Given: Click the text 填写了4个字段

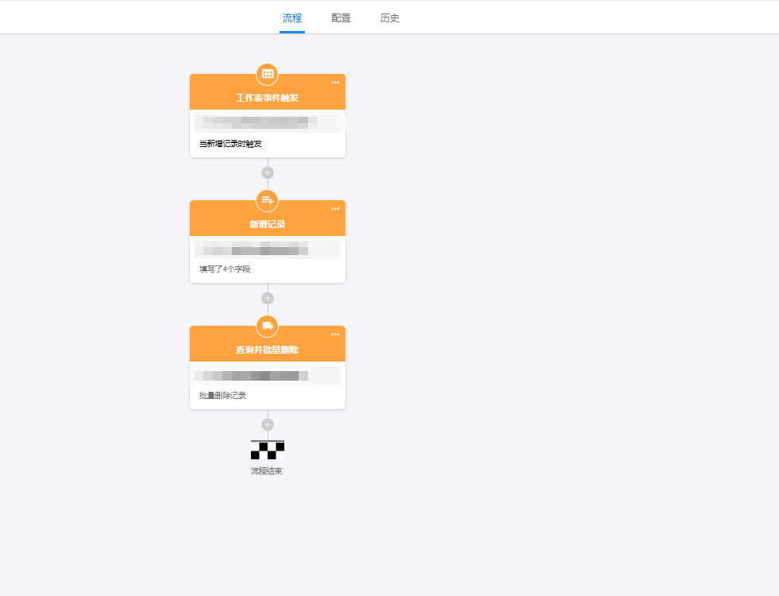Looking at the screenshot, I should click(x=225, y=269).
